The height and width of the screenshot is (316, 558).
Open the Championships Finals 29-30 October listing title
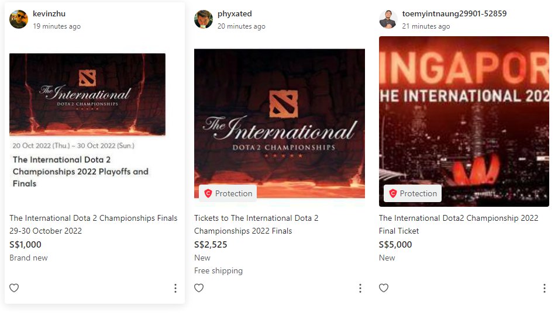pyautogui.click(x=94, y=224)
